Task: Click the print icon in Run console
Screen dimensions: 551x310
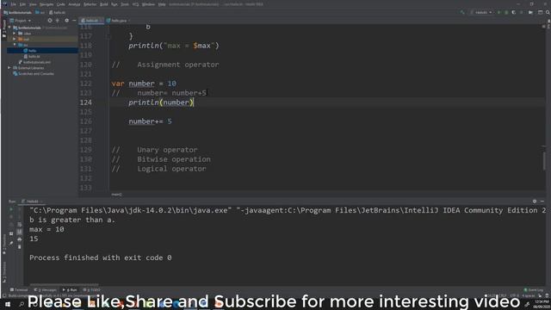Action: [x=19, y=239]
